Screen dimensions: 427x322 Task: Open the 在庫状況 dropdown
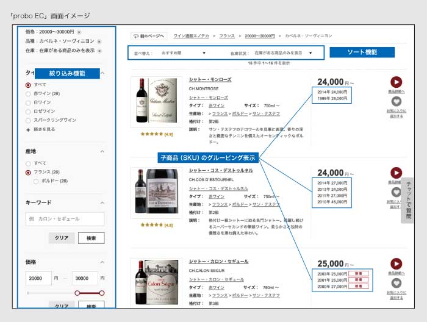click(282, 53)
